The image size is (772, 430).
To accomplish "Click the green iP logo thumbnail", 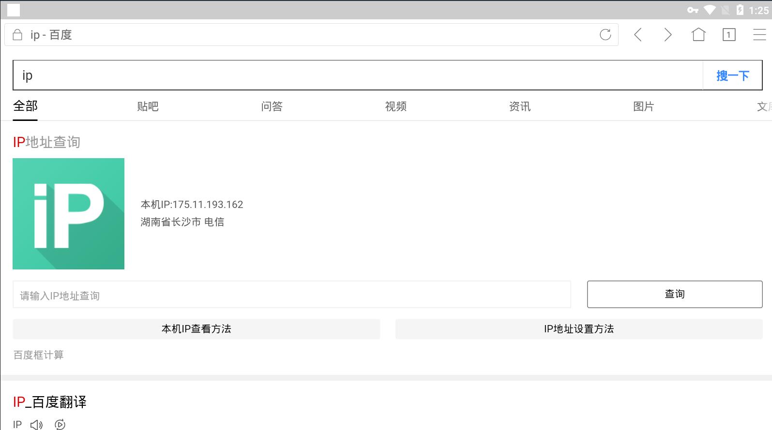I will point(68,214).
